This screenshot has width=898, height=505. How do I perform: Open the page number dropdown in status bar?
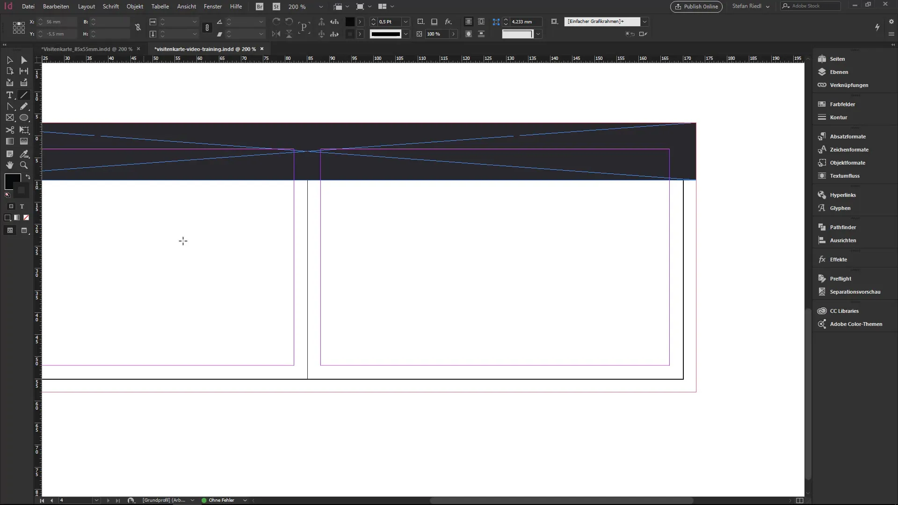click(x=96, y=500)
